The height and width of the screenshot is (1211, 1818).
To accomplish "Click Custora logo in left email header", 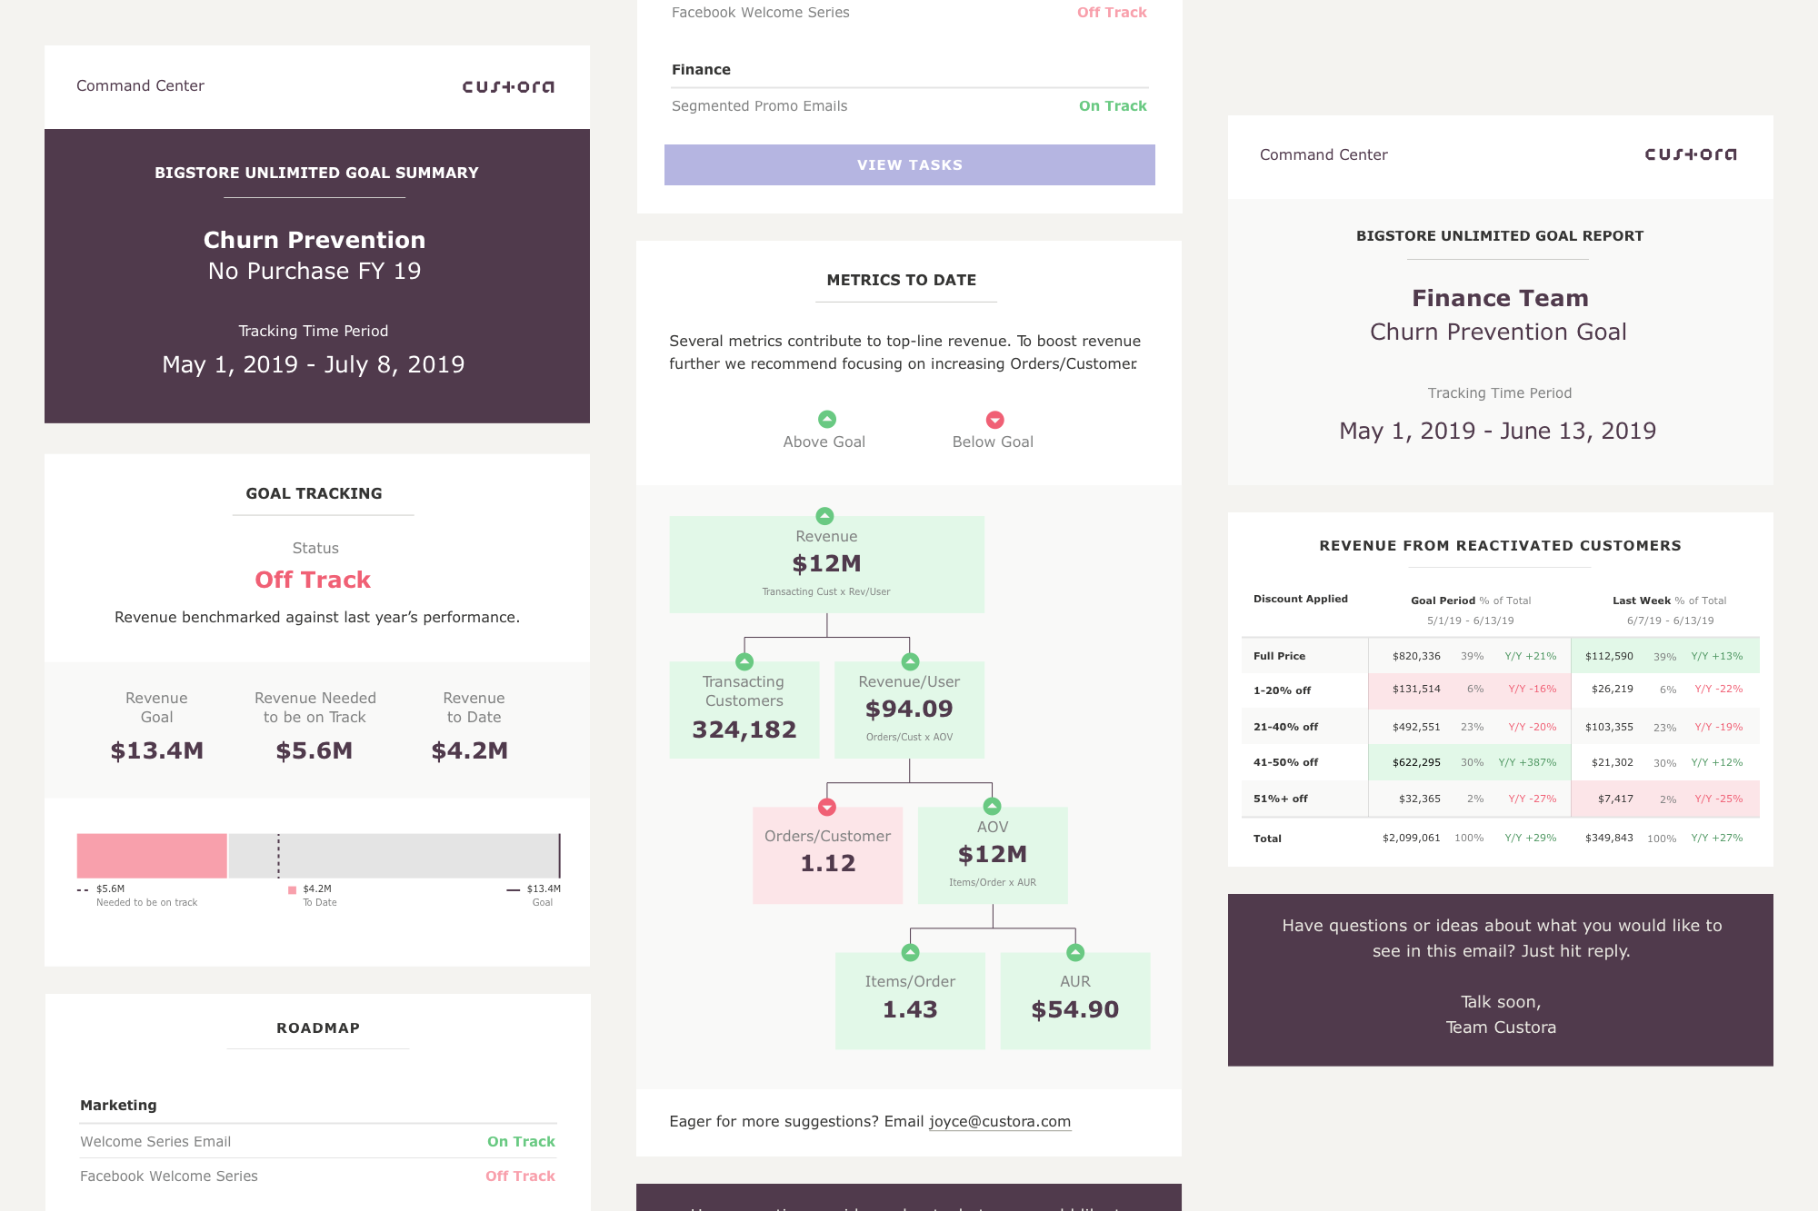I will click(507, 86).
